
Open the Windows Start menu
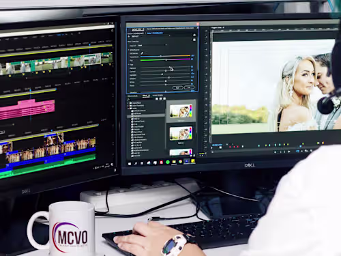130,164
